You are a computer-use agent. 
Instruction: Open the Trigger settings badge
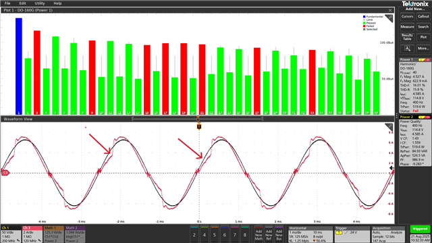coord(352,234)
